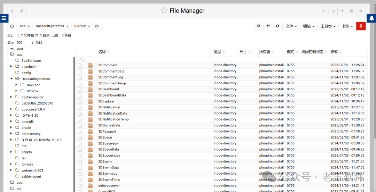Open the 3DPassport folder link
This screenshot has height=192, width=376.
pyautogui.click(x=107, y=132)
